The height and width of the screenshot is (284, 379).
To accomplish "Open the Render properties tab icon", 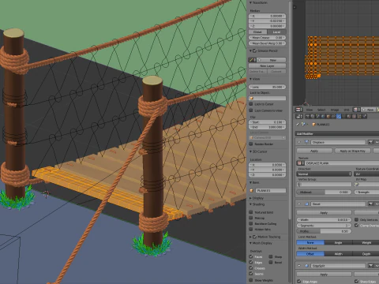I will point(308,116).
